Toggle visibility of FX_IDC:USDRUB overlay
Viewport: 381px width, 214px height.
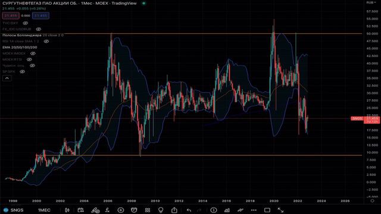coord(38,29)
